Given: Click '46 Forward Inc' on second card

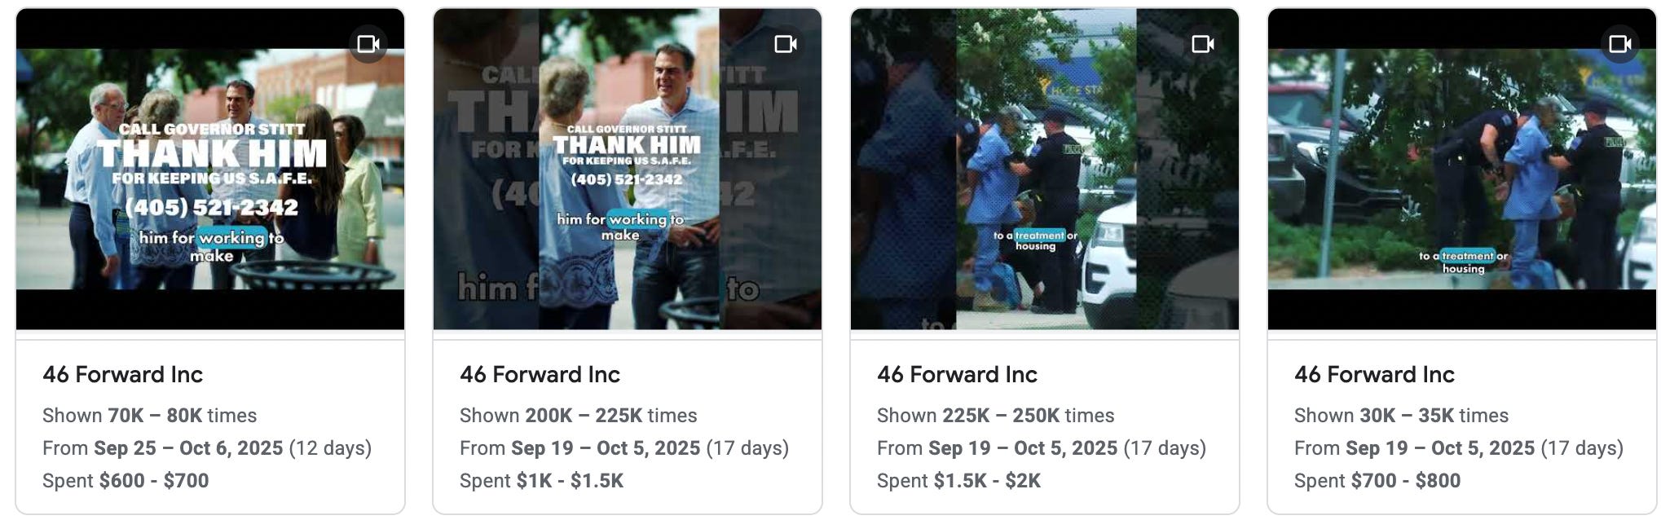Looking at the screenshot, I should point(540,375).
